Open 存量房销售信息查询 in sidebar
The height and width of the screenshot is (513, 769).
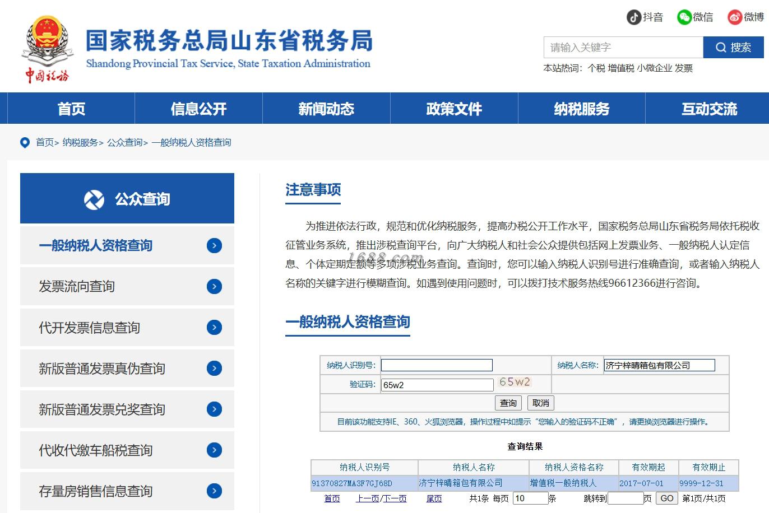coord(127,491)
